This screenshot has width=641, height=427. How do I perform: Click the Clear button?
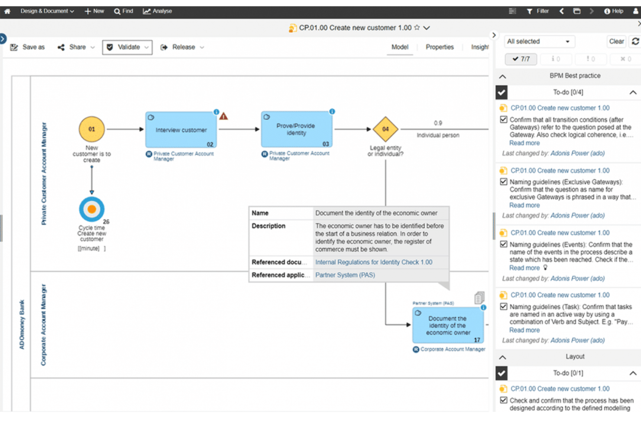[616, 42]
